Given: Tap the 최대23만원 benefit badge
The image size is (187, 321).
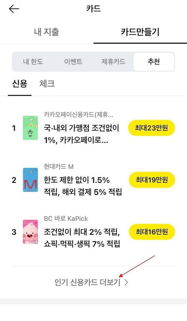Looking at the screenshot, I should coord(151,128).
